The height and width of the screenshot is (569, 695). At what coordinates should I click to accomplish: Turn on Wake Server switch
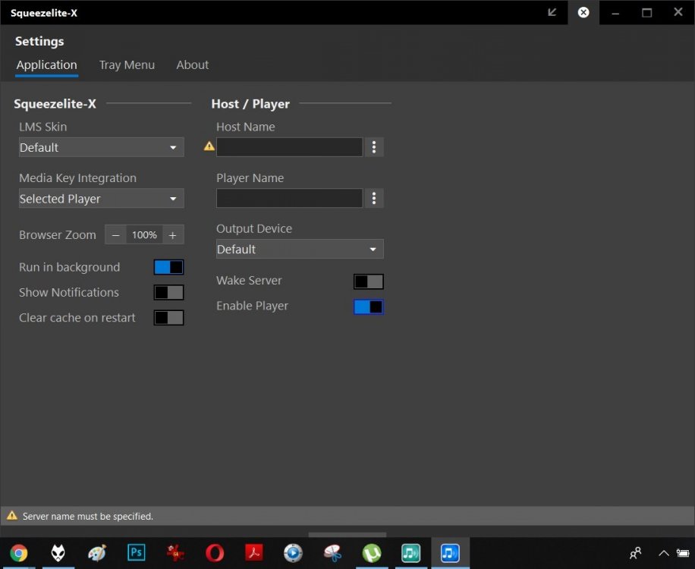pos(368,281)
